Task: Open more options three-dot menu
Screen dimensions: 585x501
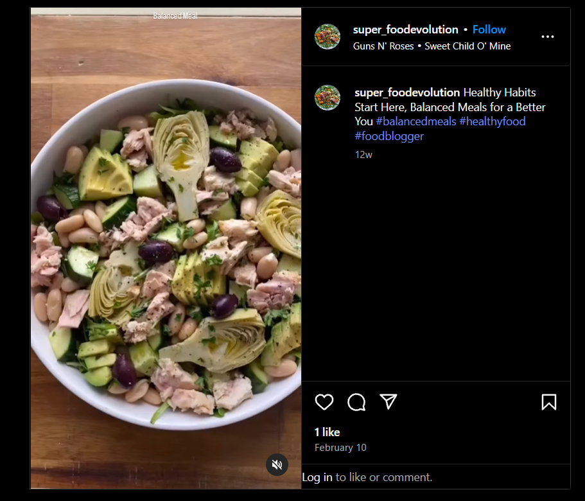Action: click(x=547, y=37)
